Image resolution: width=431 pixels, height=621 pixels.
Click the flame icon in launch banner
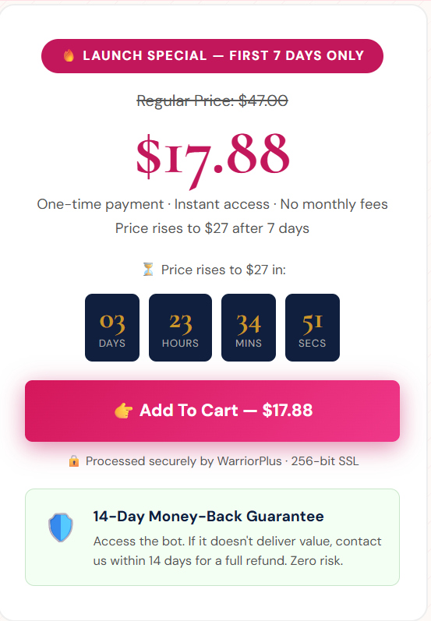[69, 55]
